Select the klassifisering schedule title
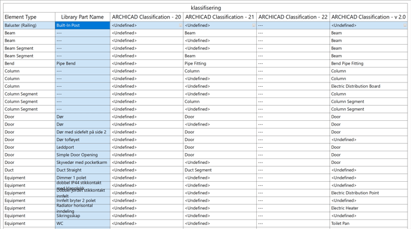 click(x=205, y=8)
